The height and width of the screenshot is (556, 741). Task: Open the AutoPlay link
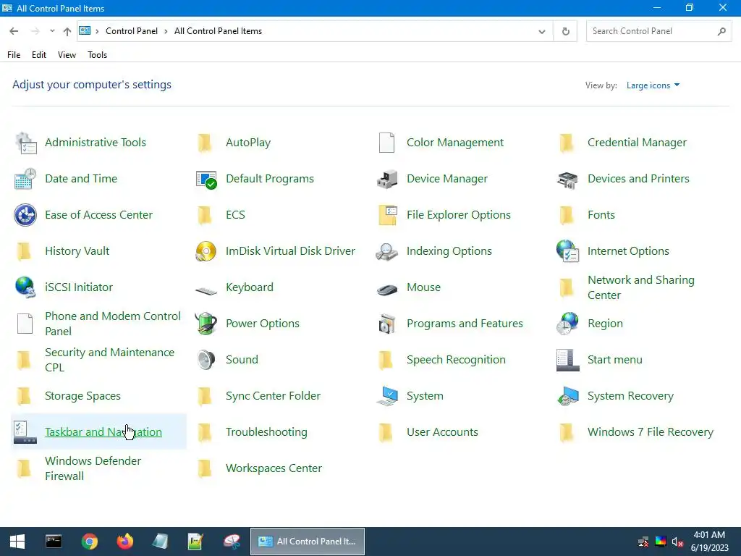point(248,143)
